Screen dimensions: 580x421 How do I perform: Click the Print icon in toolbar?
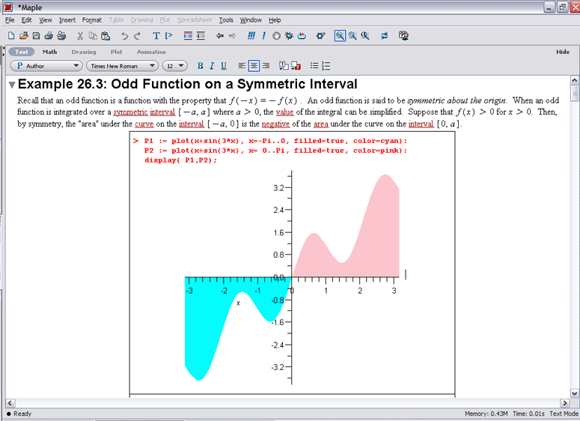[49, 35]
